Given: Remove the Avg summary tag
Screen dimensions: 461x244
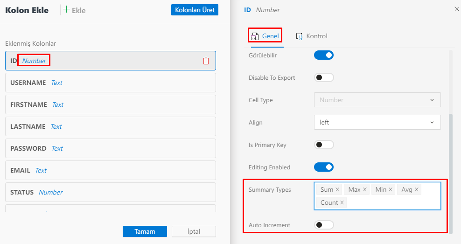Looking at the screenshot, I should click(417, 190).
